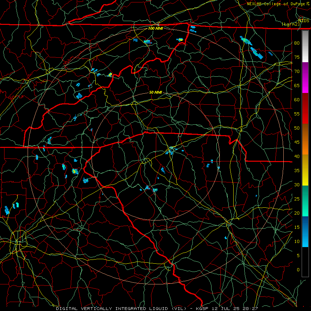Click the "KGSP" radar site identifier
Viewport: 311px width, 311px height.
(202, 309)
